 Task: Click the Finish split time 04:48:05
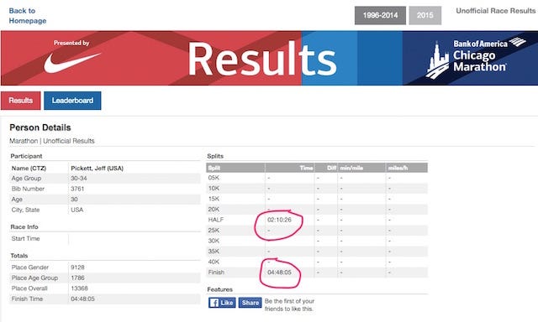point(279,273)
